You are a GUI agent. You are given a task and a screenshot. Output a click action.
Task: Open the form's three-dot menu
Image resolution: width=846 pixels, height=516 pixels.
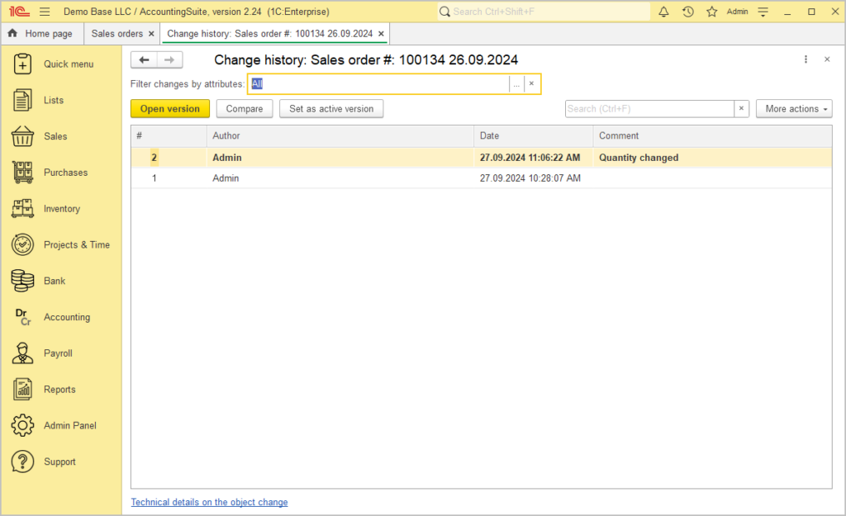806,59
